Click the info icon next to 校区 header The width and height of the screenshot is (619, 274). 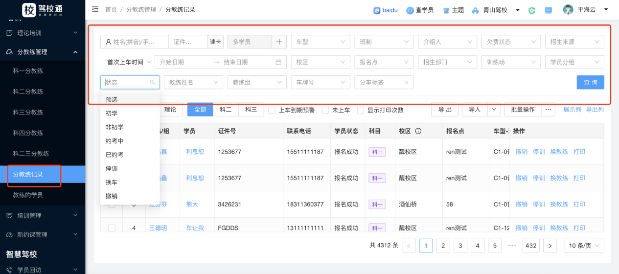(418, 131)
